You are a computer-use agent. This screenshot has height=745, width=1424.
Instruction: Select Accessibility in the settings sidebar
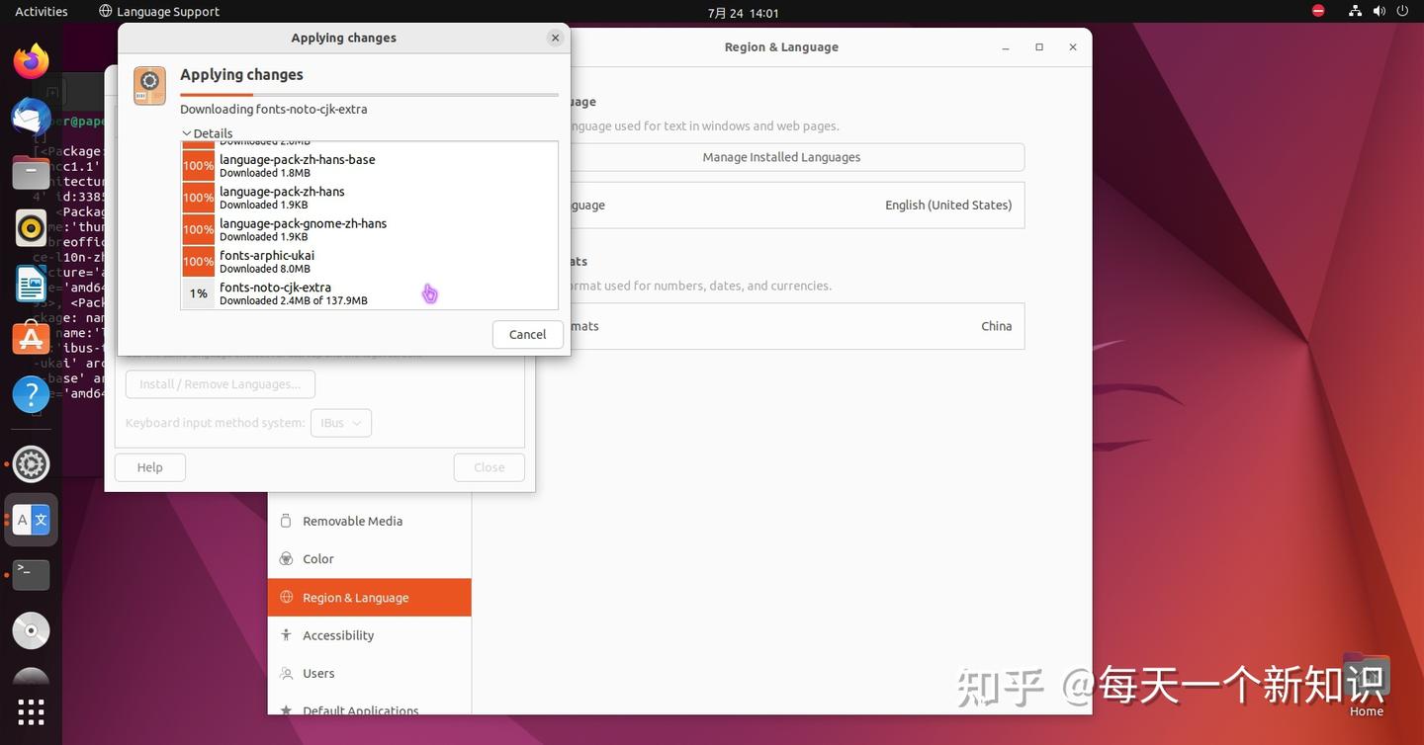pyautogui.click(x=339, y=634)
